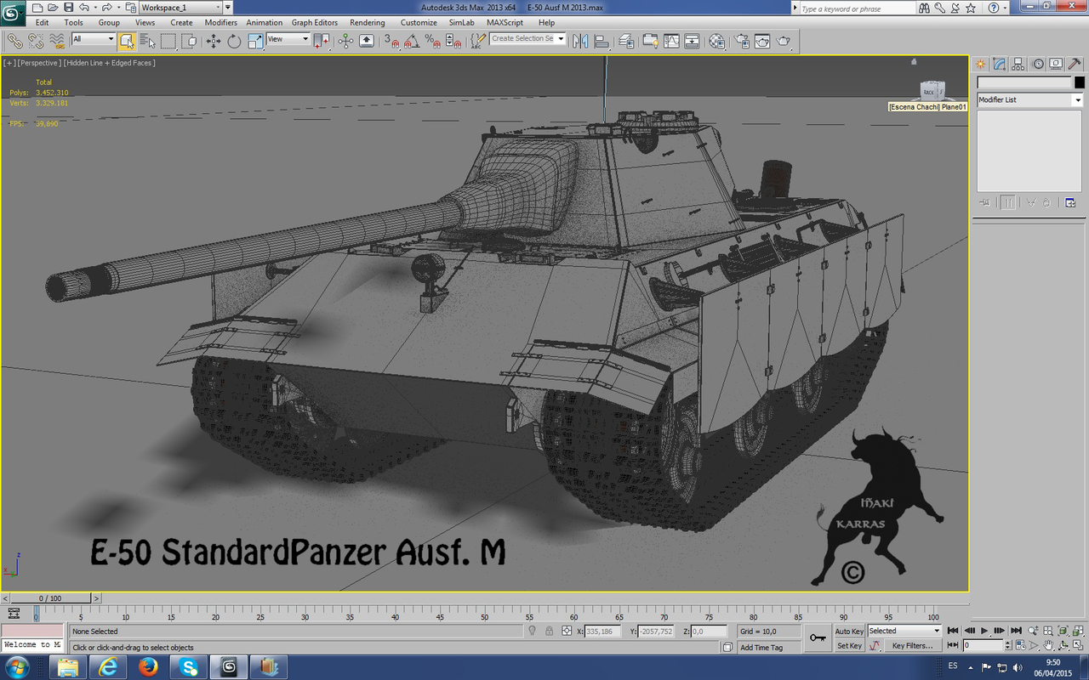Enable Auto Key animation mode
The width and height of the screenshot is (1089, 680).
point(849,631)
